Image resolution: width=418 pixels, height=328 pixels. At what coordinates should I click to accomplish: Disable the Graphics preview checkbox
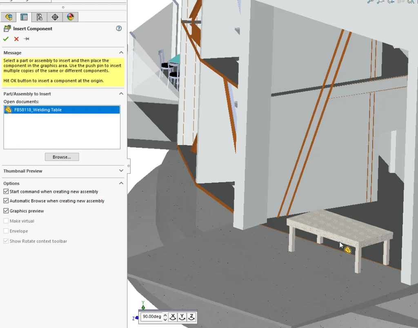[6, 211]
